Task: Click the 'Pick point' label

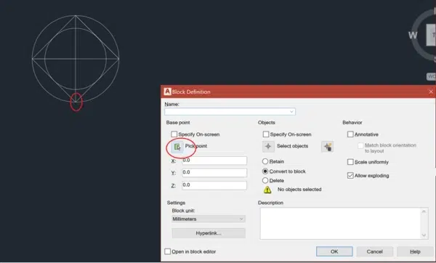Action: (x=196, y=146)
